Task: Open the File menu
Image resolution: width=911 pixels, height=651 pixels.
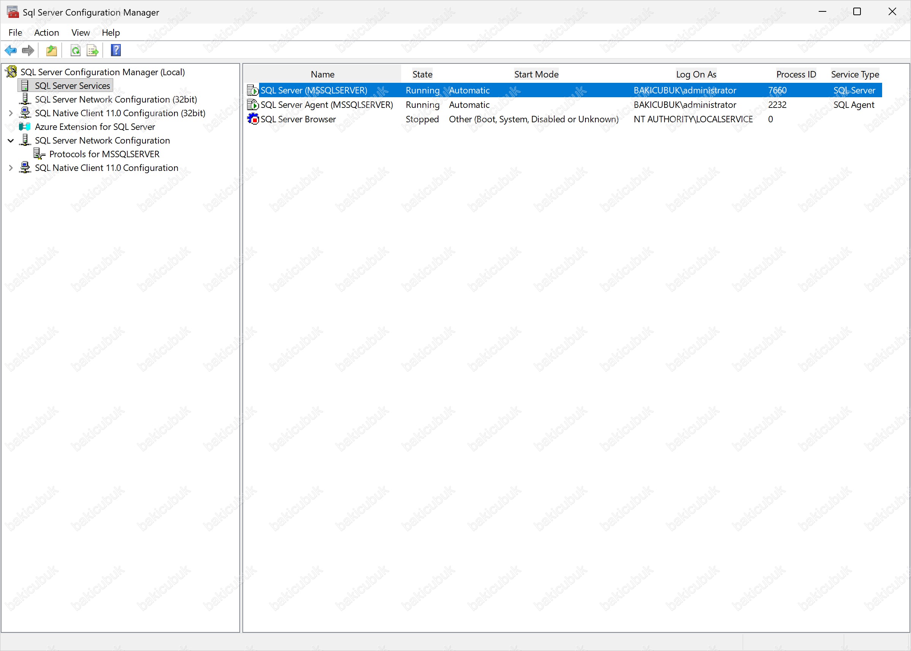Action: click(15, 32)
